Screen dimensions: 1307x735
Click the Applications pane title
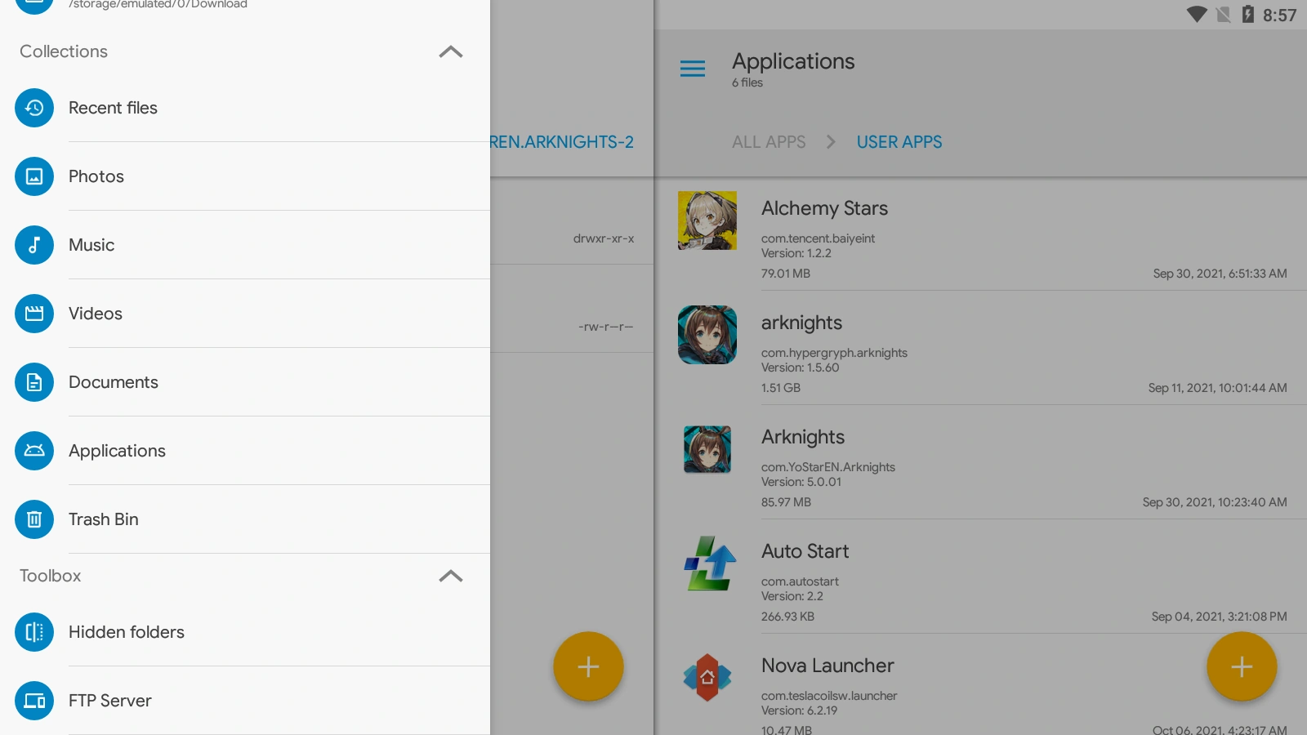point(793,62)
